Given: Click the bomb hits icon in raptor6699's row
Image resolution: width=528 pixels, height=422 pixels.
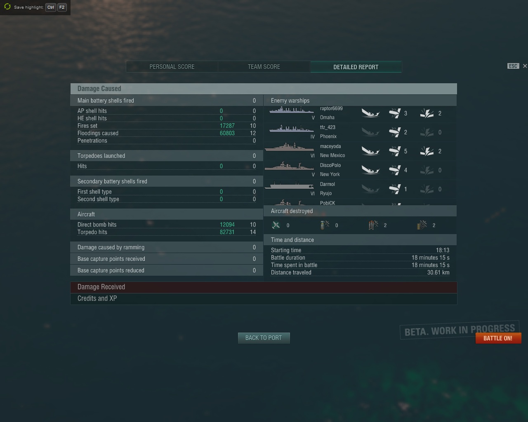Looking at the screenshot, I should coord(427,113).
